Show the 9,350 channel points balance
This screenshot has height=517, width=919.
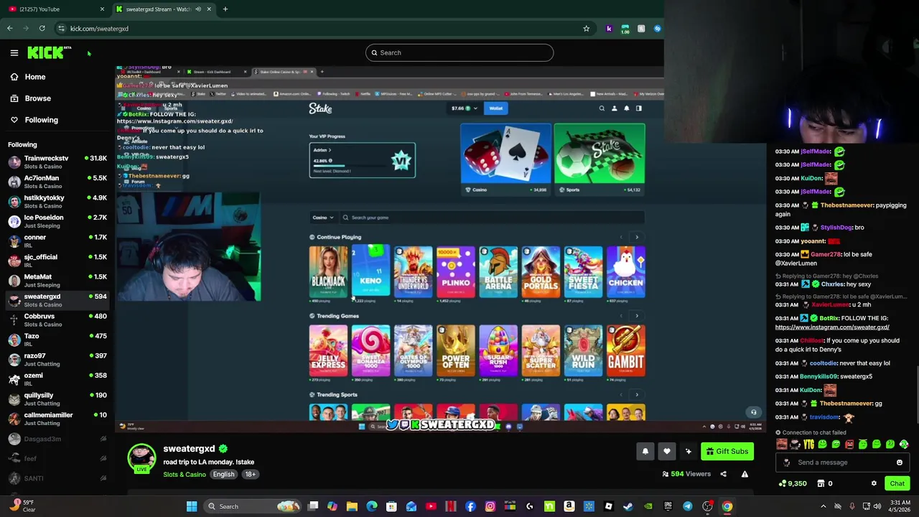[x=793, y=483]
